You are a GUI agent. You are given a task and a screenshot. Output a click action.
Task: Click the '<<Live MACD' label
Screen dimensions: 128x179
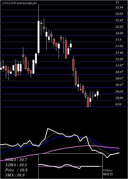pyautogui.click(x=108, y=172)
